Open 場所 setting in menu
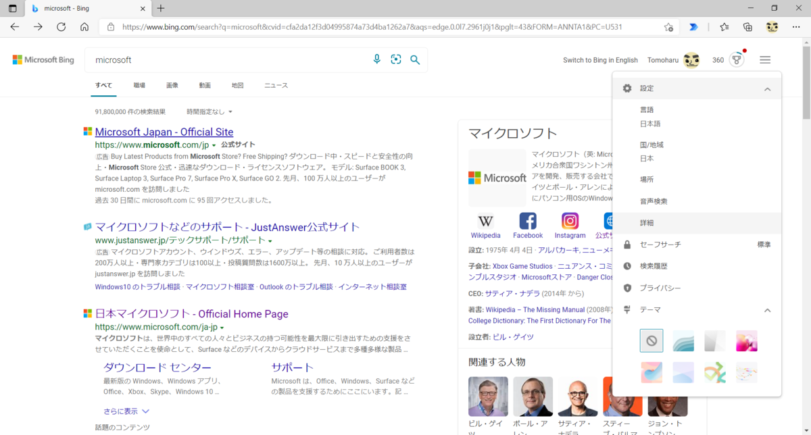 point(697,180)
